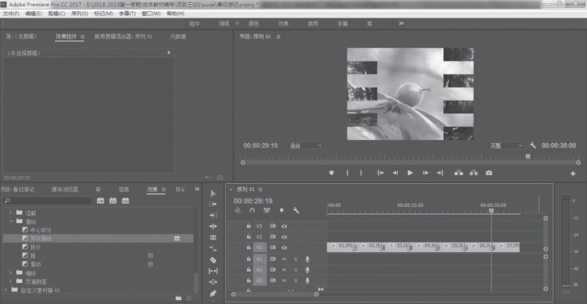Collapse the 滑动 effects folder

pos(10,221)
